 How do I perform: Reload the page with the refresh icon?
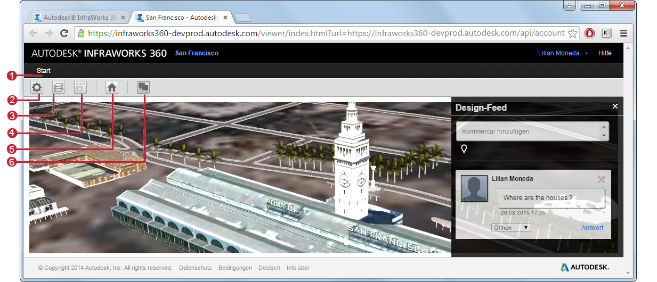[64, 33]
